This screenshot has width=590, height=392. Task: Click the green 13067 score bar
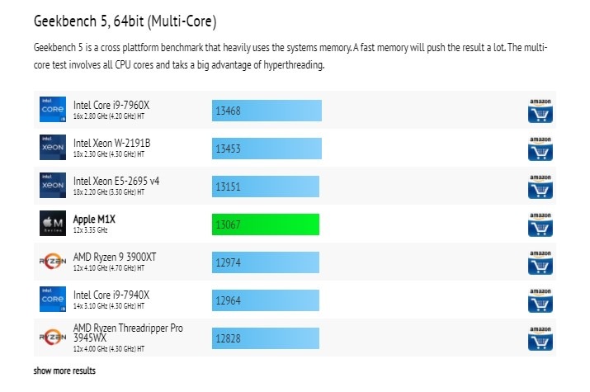coord(265,224)
